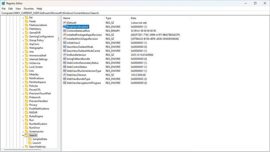Image resolution: width=270 pixels, height=152 pixels.
Task: Click data value 0x00000002 (2)
Action: [139, 79]
